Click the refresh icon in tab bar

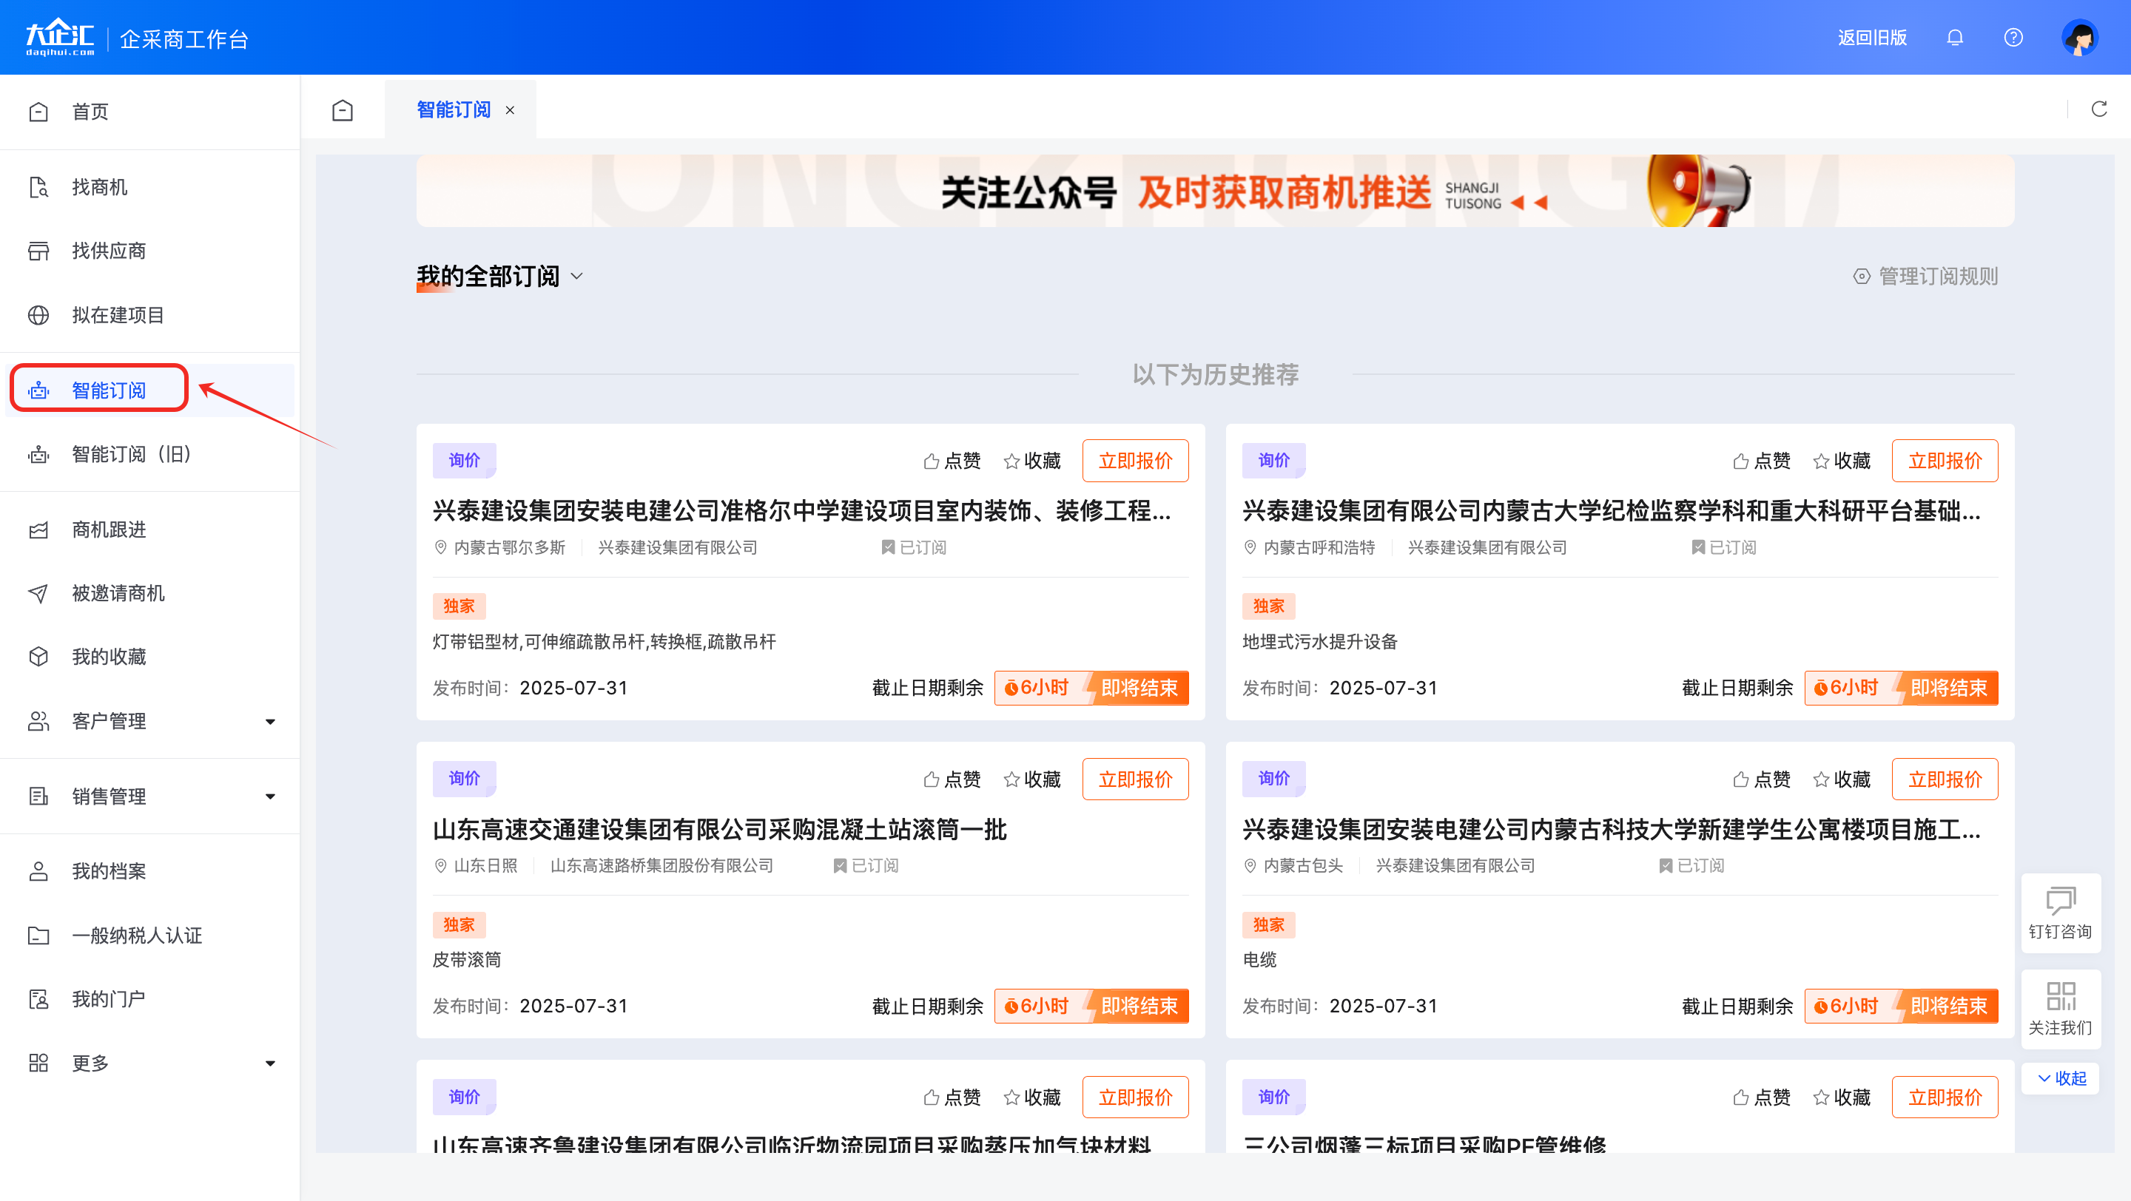tap(2098, 109)
